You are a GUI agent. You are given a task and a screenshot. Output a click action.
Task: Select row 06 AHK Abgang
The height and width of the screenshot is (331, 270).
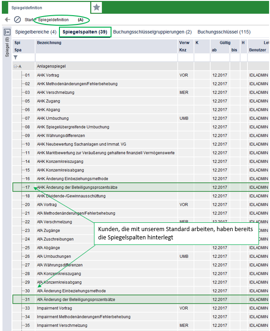point(141,110)
